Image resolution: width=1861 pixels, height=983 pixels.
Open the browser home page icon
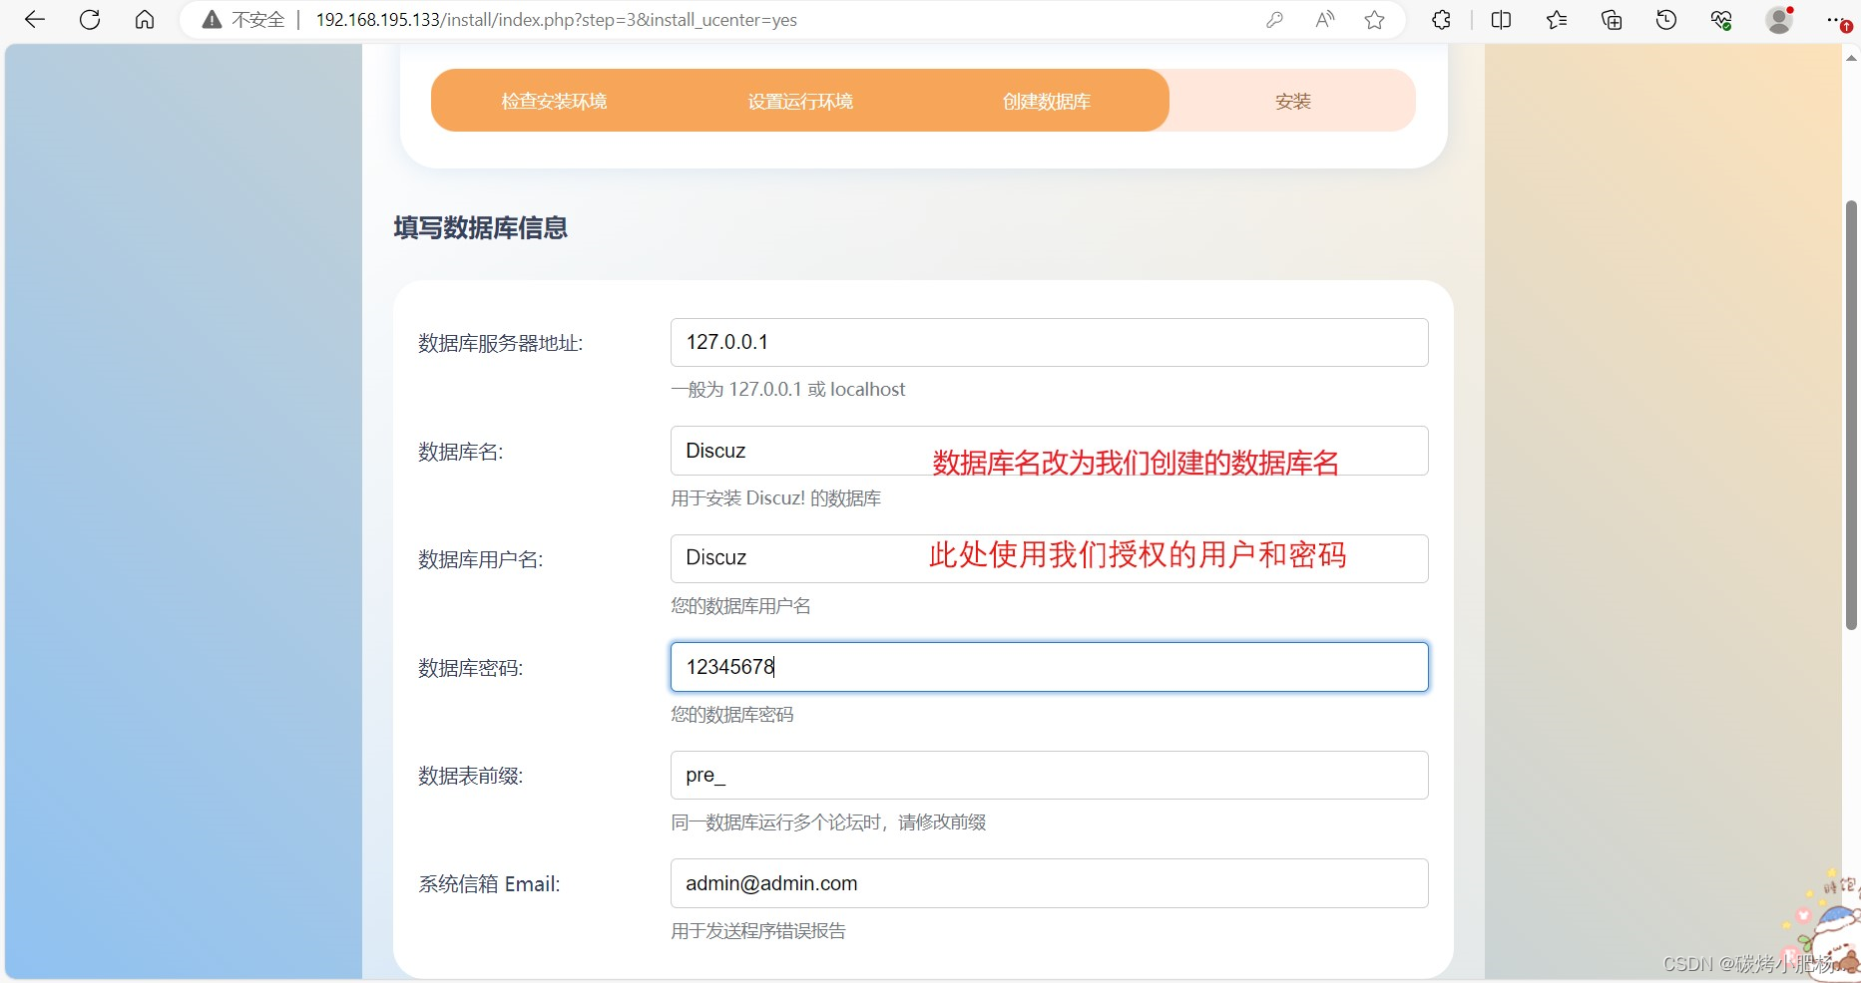[145, 20]
